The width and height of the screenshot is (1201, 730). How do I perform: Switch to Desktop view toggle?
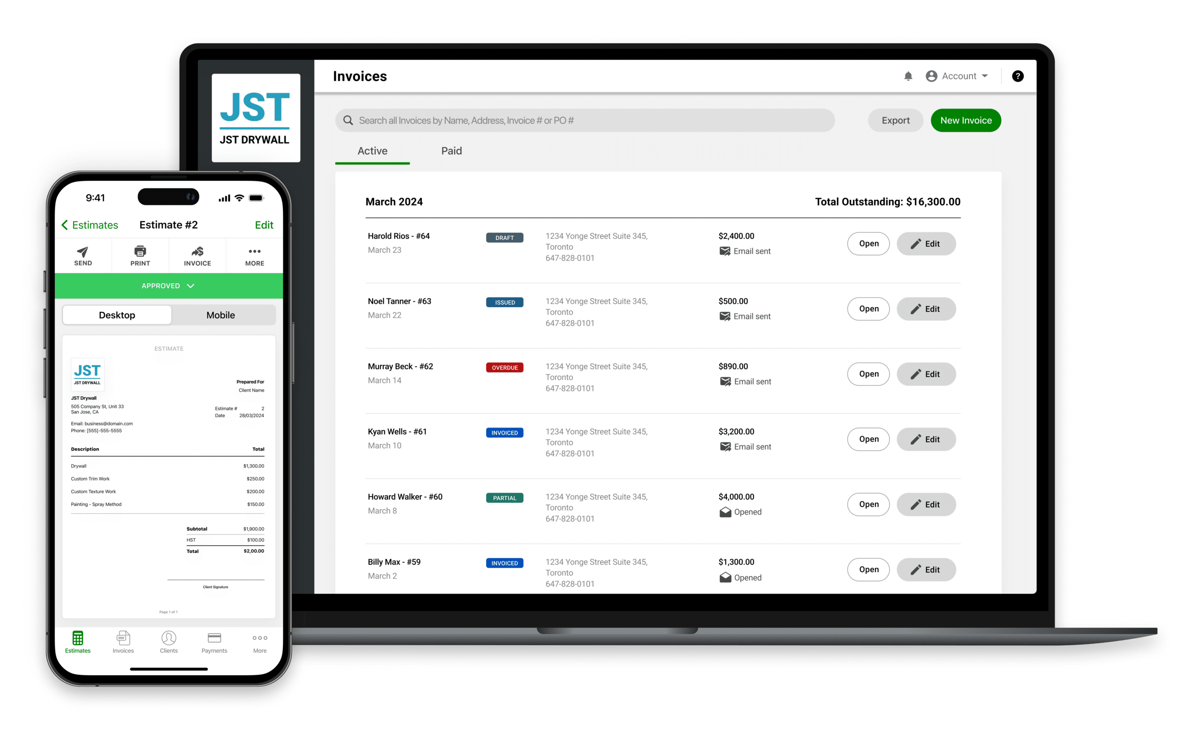tap(118, 315)
